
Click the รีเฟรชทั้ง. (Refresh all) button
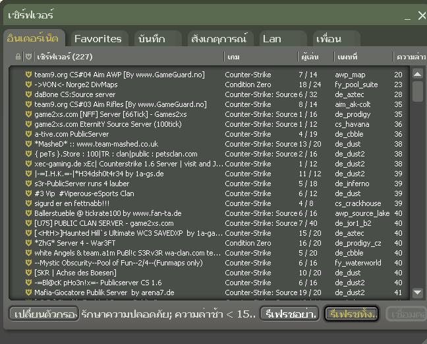[x=351, y=314]
